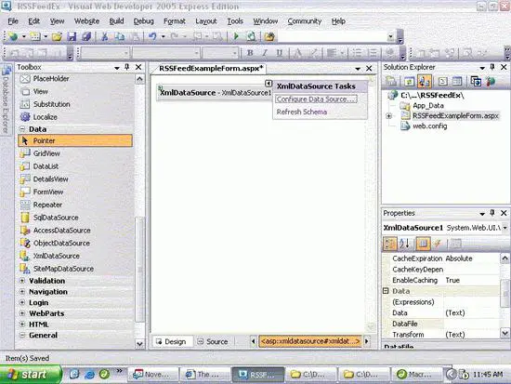511x384 pixels.
Task: Click the Italic formatting button
Action: click(x=265, y=53)
